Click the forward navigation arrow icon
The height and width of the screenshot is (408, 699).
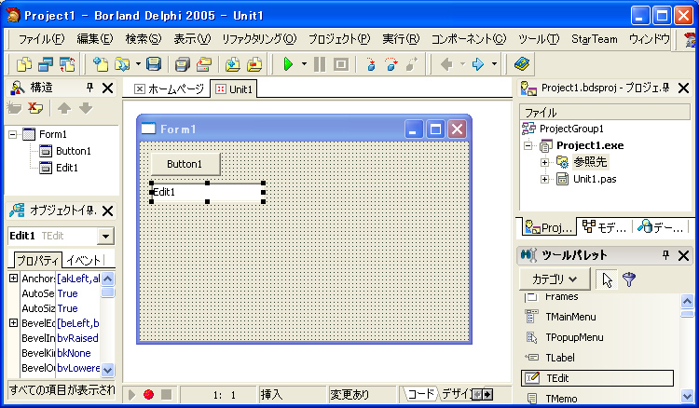[x=478, y=64]
